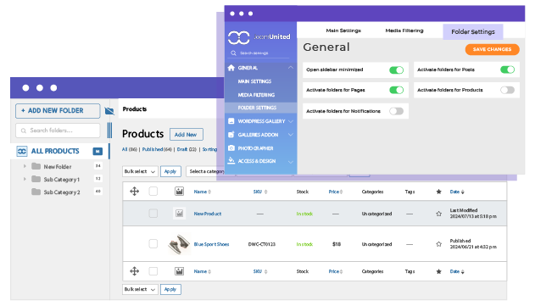Switch to the Main Settings tab
This screenshot has height=306, width=535.
[343, 31]
